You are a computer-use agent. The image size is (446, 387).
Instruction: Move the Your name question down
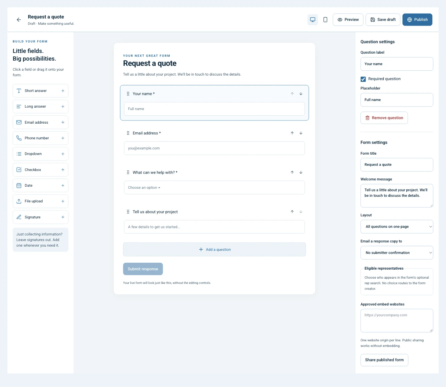point(301,94)
